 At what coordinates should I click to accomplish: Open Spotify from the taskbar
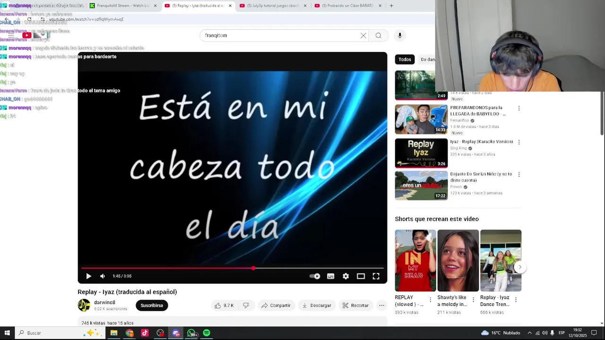click(x=207, y=333)
